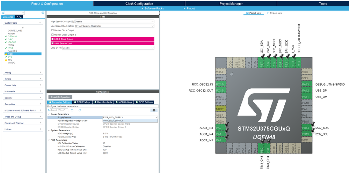This screenshot has height=173, width=349.
Task: Select pin PA0 on the chip
Action: pyautogui.click(x=221, y=128)
